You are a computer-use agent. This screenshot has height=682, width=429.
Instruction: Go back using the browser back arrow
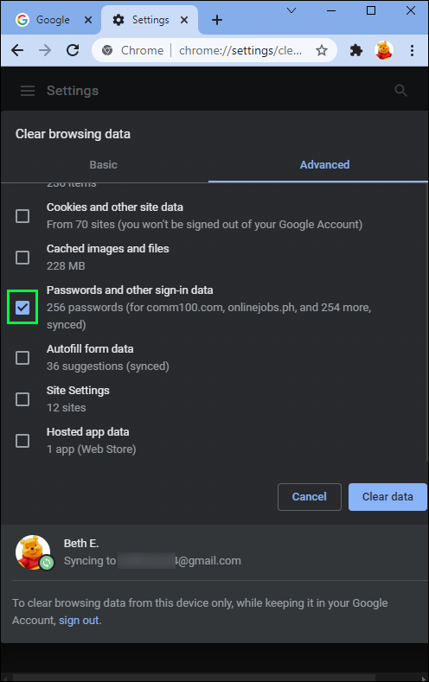click(17, 50)
